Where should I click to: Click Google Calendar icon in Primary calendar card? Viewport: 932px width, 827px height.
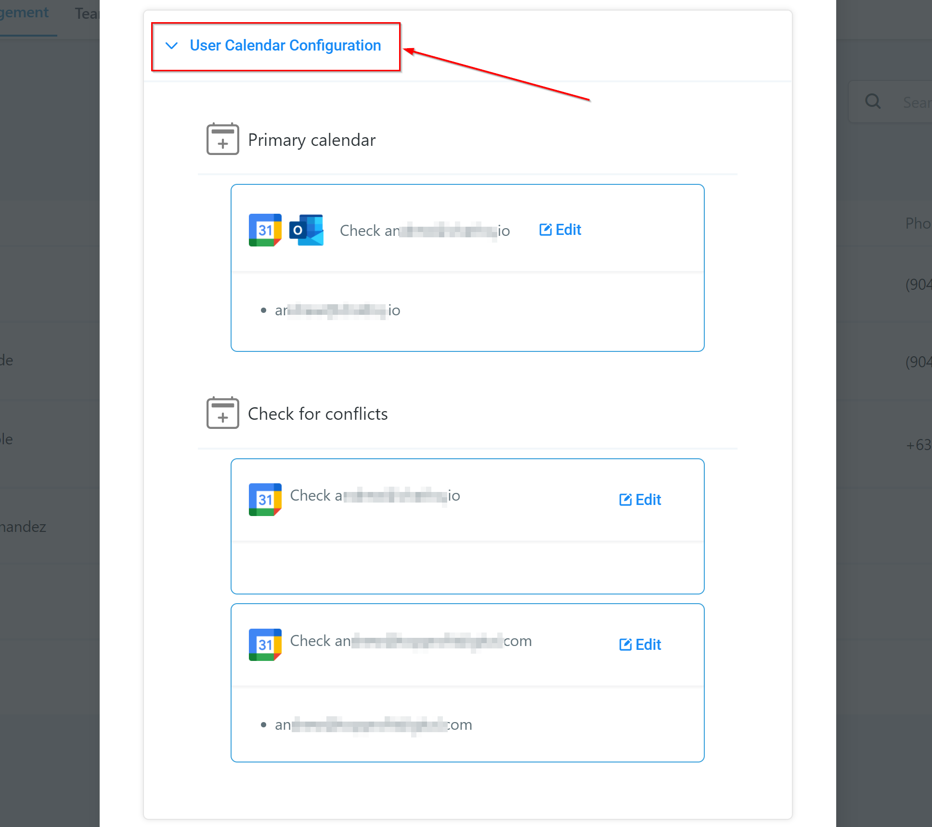[265, 230]
